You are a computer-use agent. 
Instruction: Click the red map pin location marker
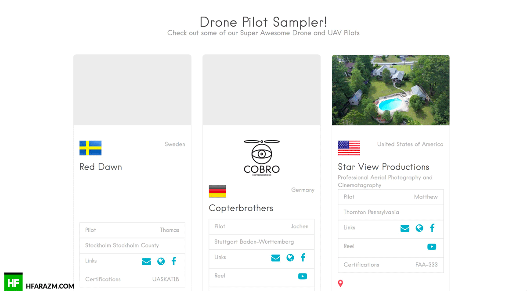pos(340,284)
